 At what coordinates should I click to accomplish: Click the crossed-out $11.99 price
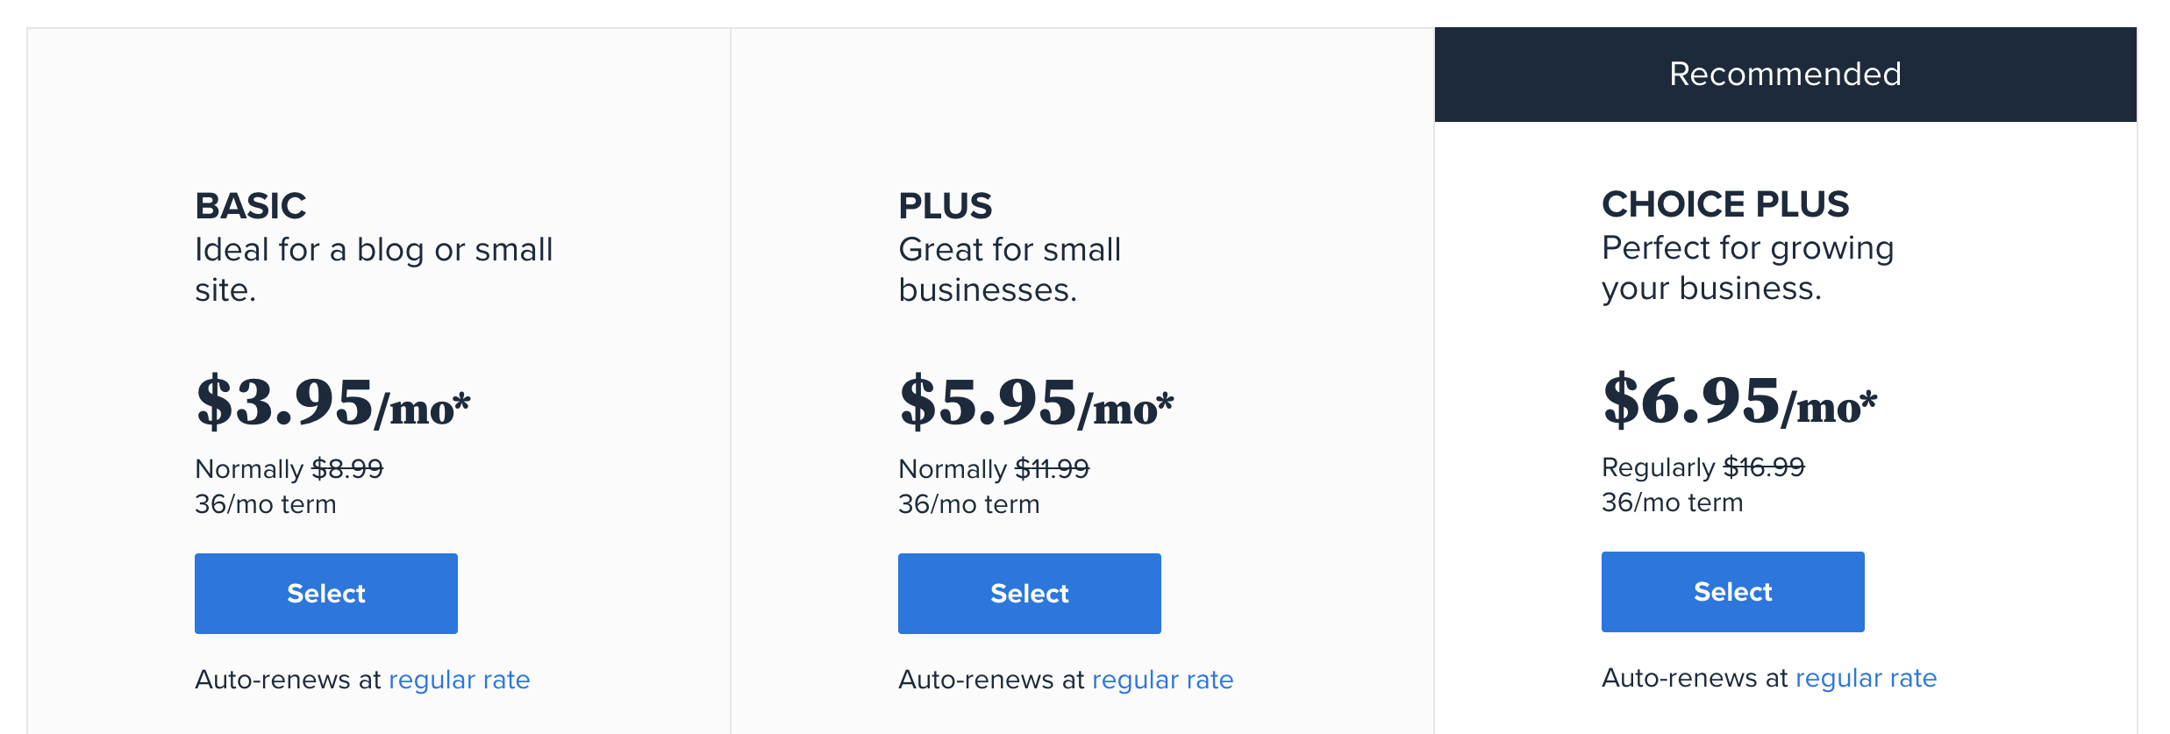(1053, 469)
